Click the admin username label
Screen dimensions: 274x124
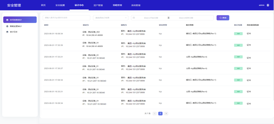point(262,5)
